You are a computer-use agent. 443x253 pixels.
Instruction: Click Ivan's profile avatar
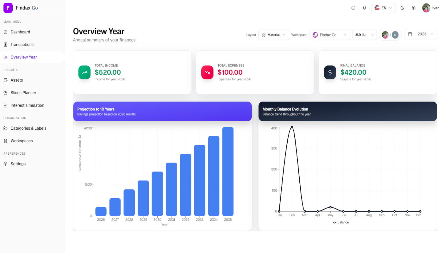coord(426,8)
